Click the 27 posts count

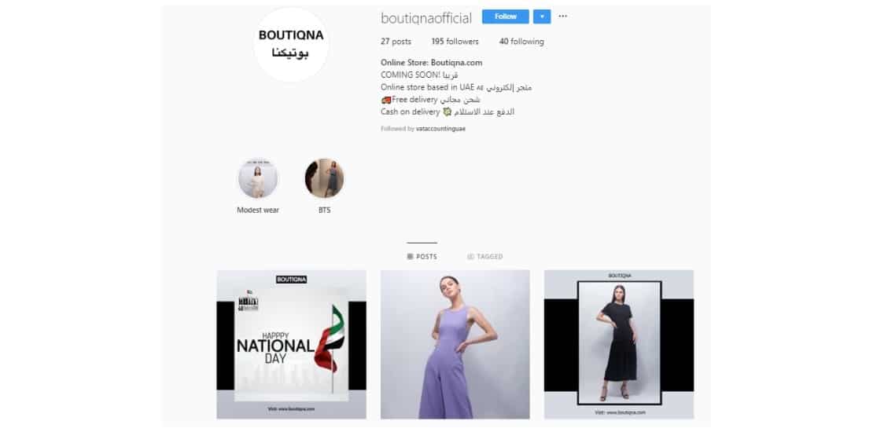(396, 42)
